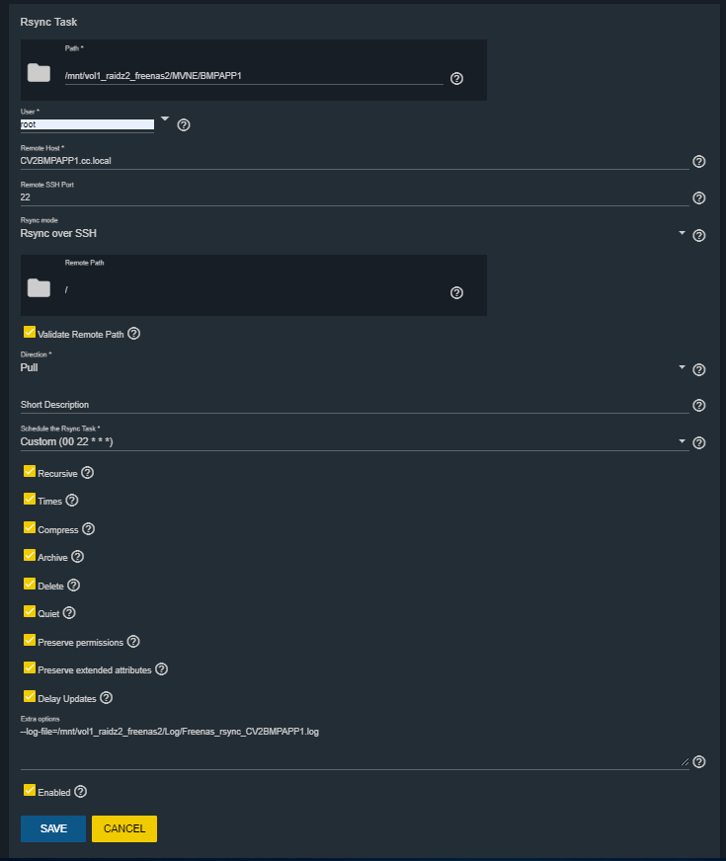The width and height of the screenshot is (726, 861).
Task: Click into the Short Description field
Action: (354, 404)
